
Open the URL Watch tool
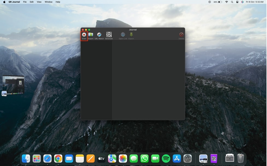click(99, 35)
